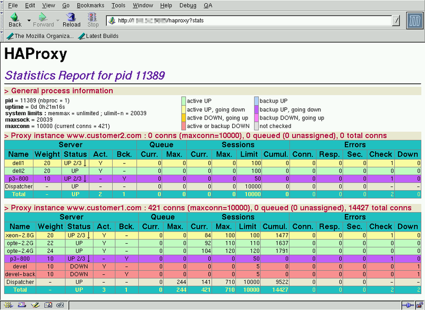Screen dimensions: 425x310
Task: Expand the URL bar history dropdown
Action: click(x=396, y=21)
